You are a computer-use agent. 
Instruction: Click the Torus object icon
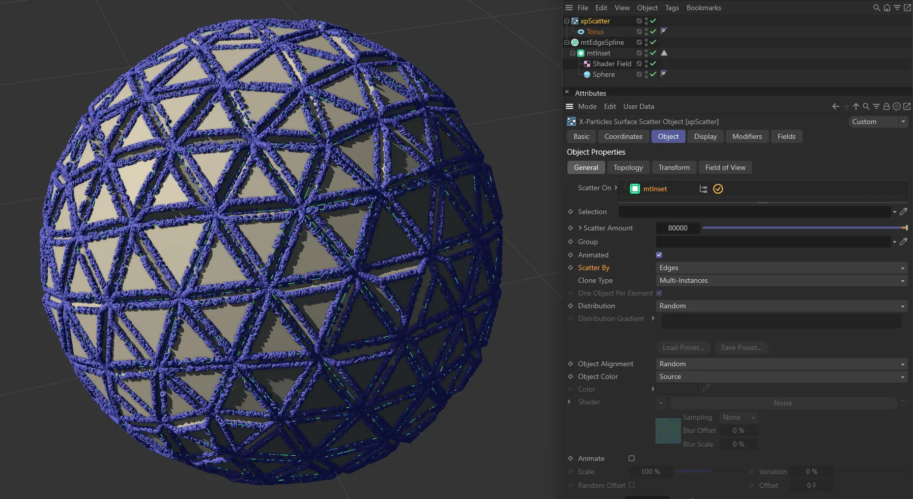582,32
